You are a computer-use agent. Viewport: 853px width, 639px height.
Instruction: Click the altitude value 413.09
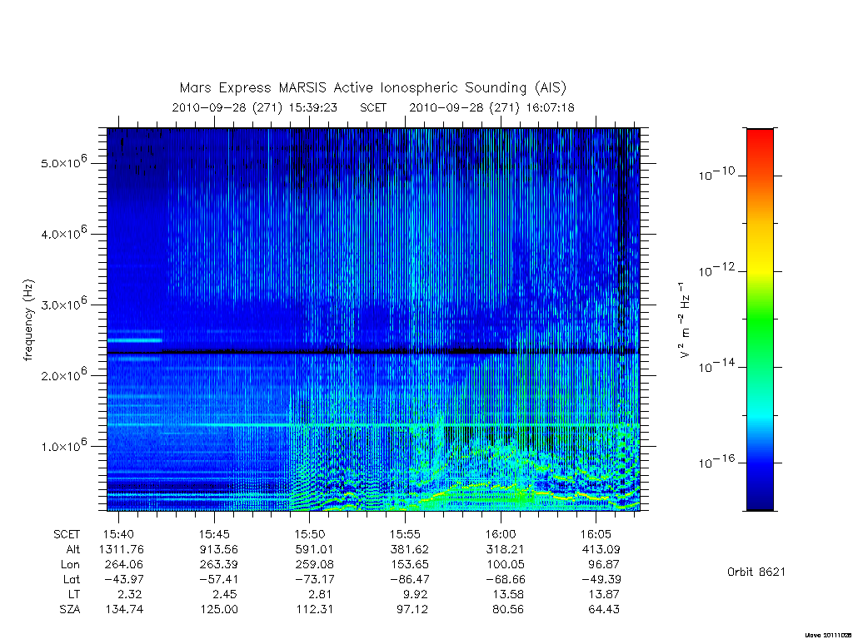pyautogui.click(x=601, y=549)
